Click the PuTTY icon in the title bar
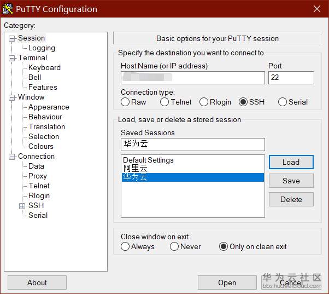The width and height of the screenshot is (329, 294). 7,9
